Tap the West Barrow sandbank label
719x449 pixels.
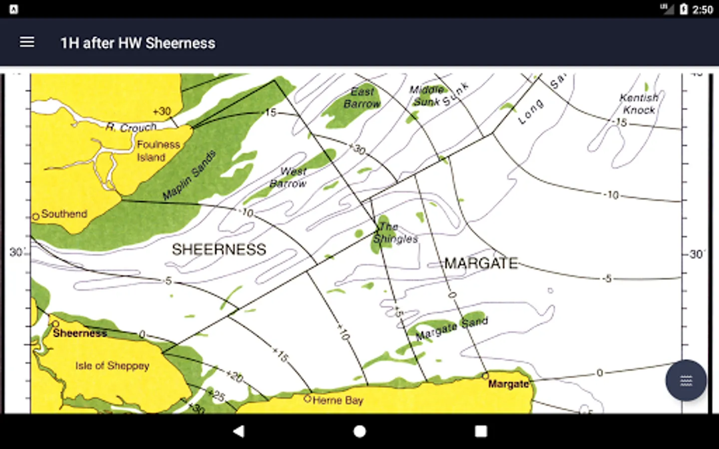(288, 178)
